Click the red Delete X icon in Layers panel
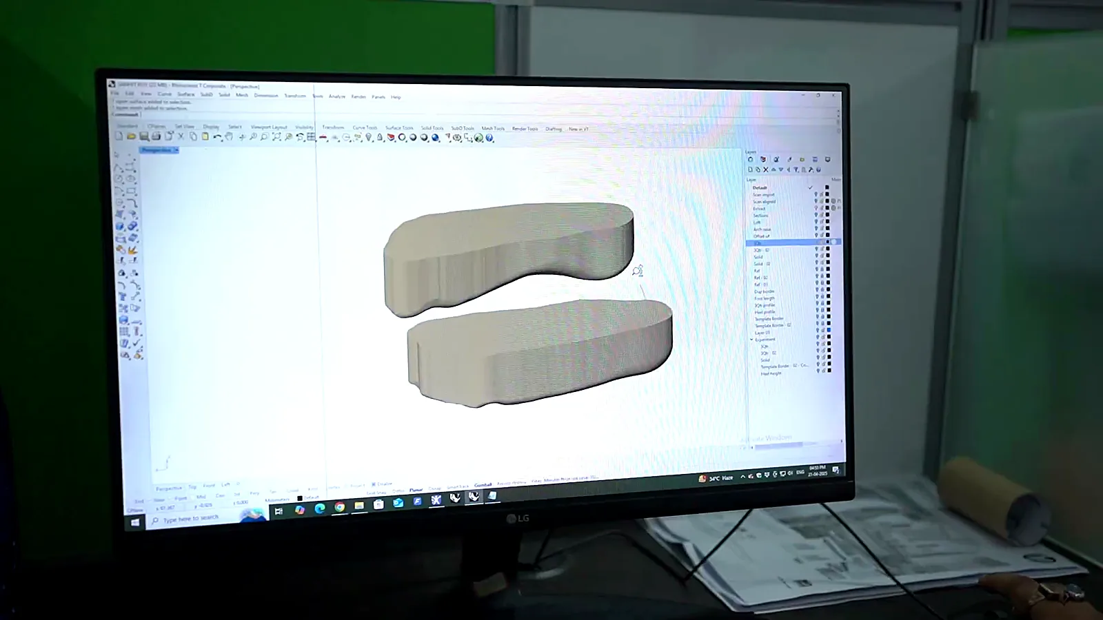The height and width of the screenshot is (620, 1103). [766, 169]
